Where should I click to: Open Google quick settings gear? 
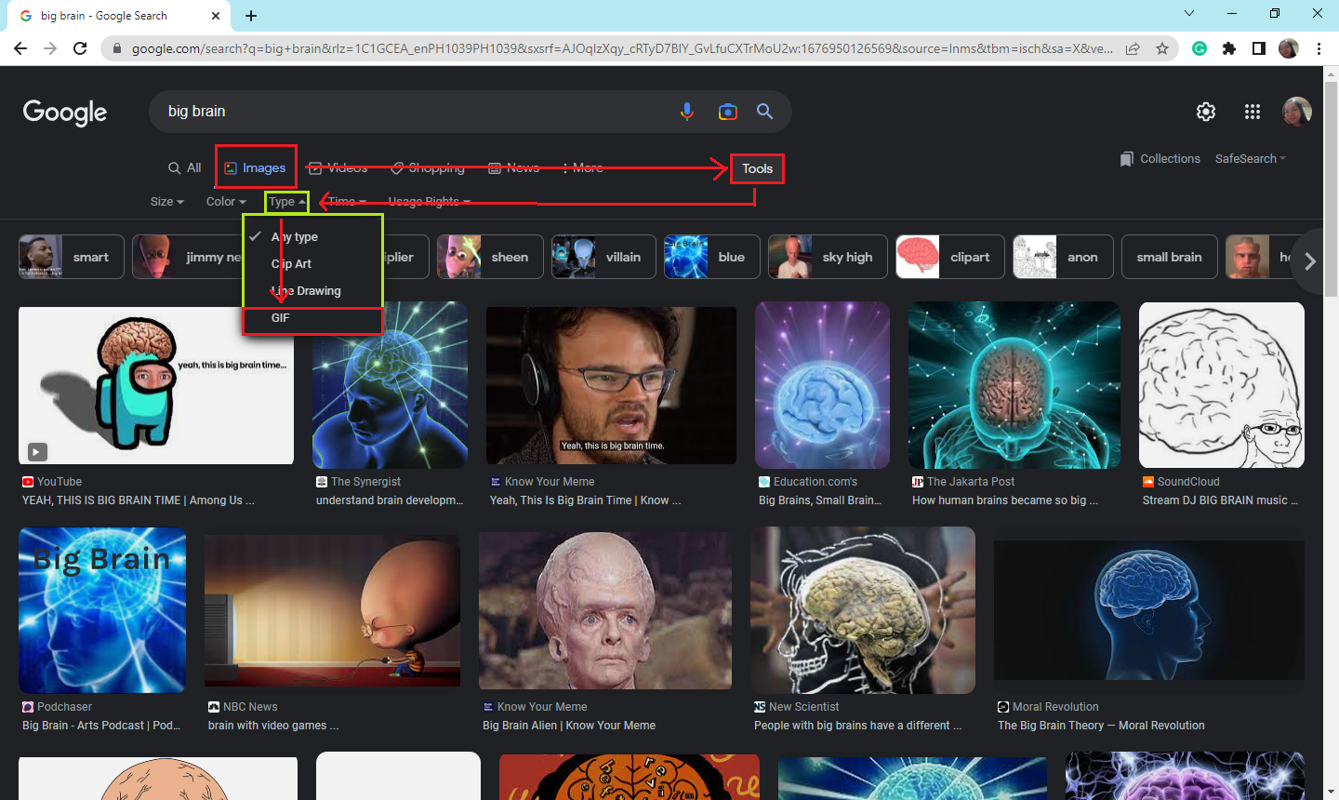[x=1205, y=112]
